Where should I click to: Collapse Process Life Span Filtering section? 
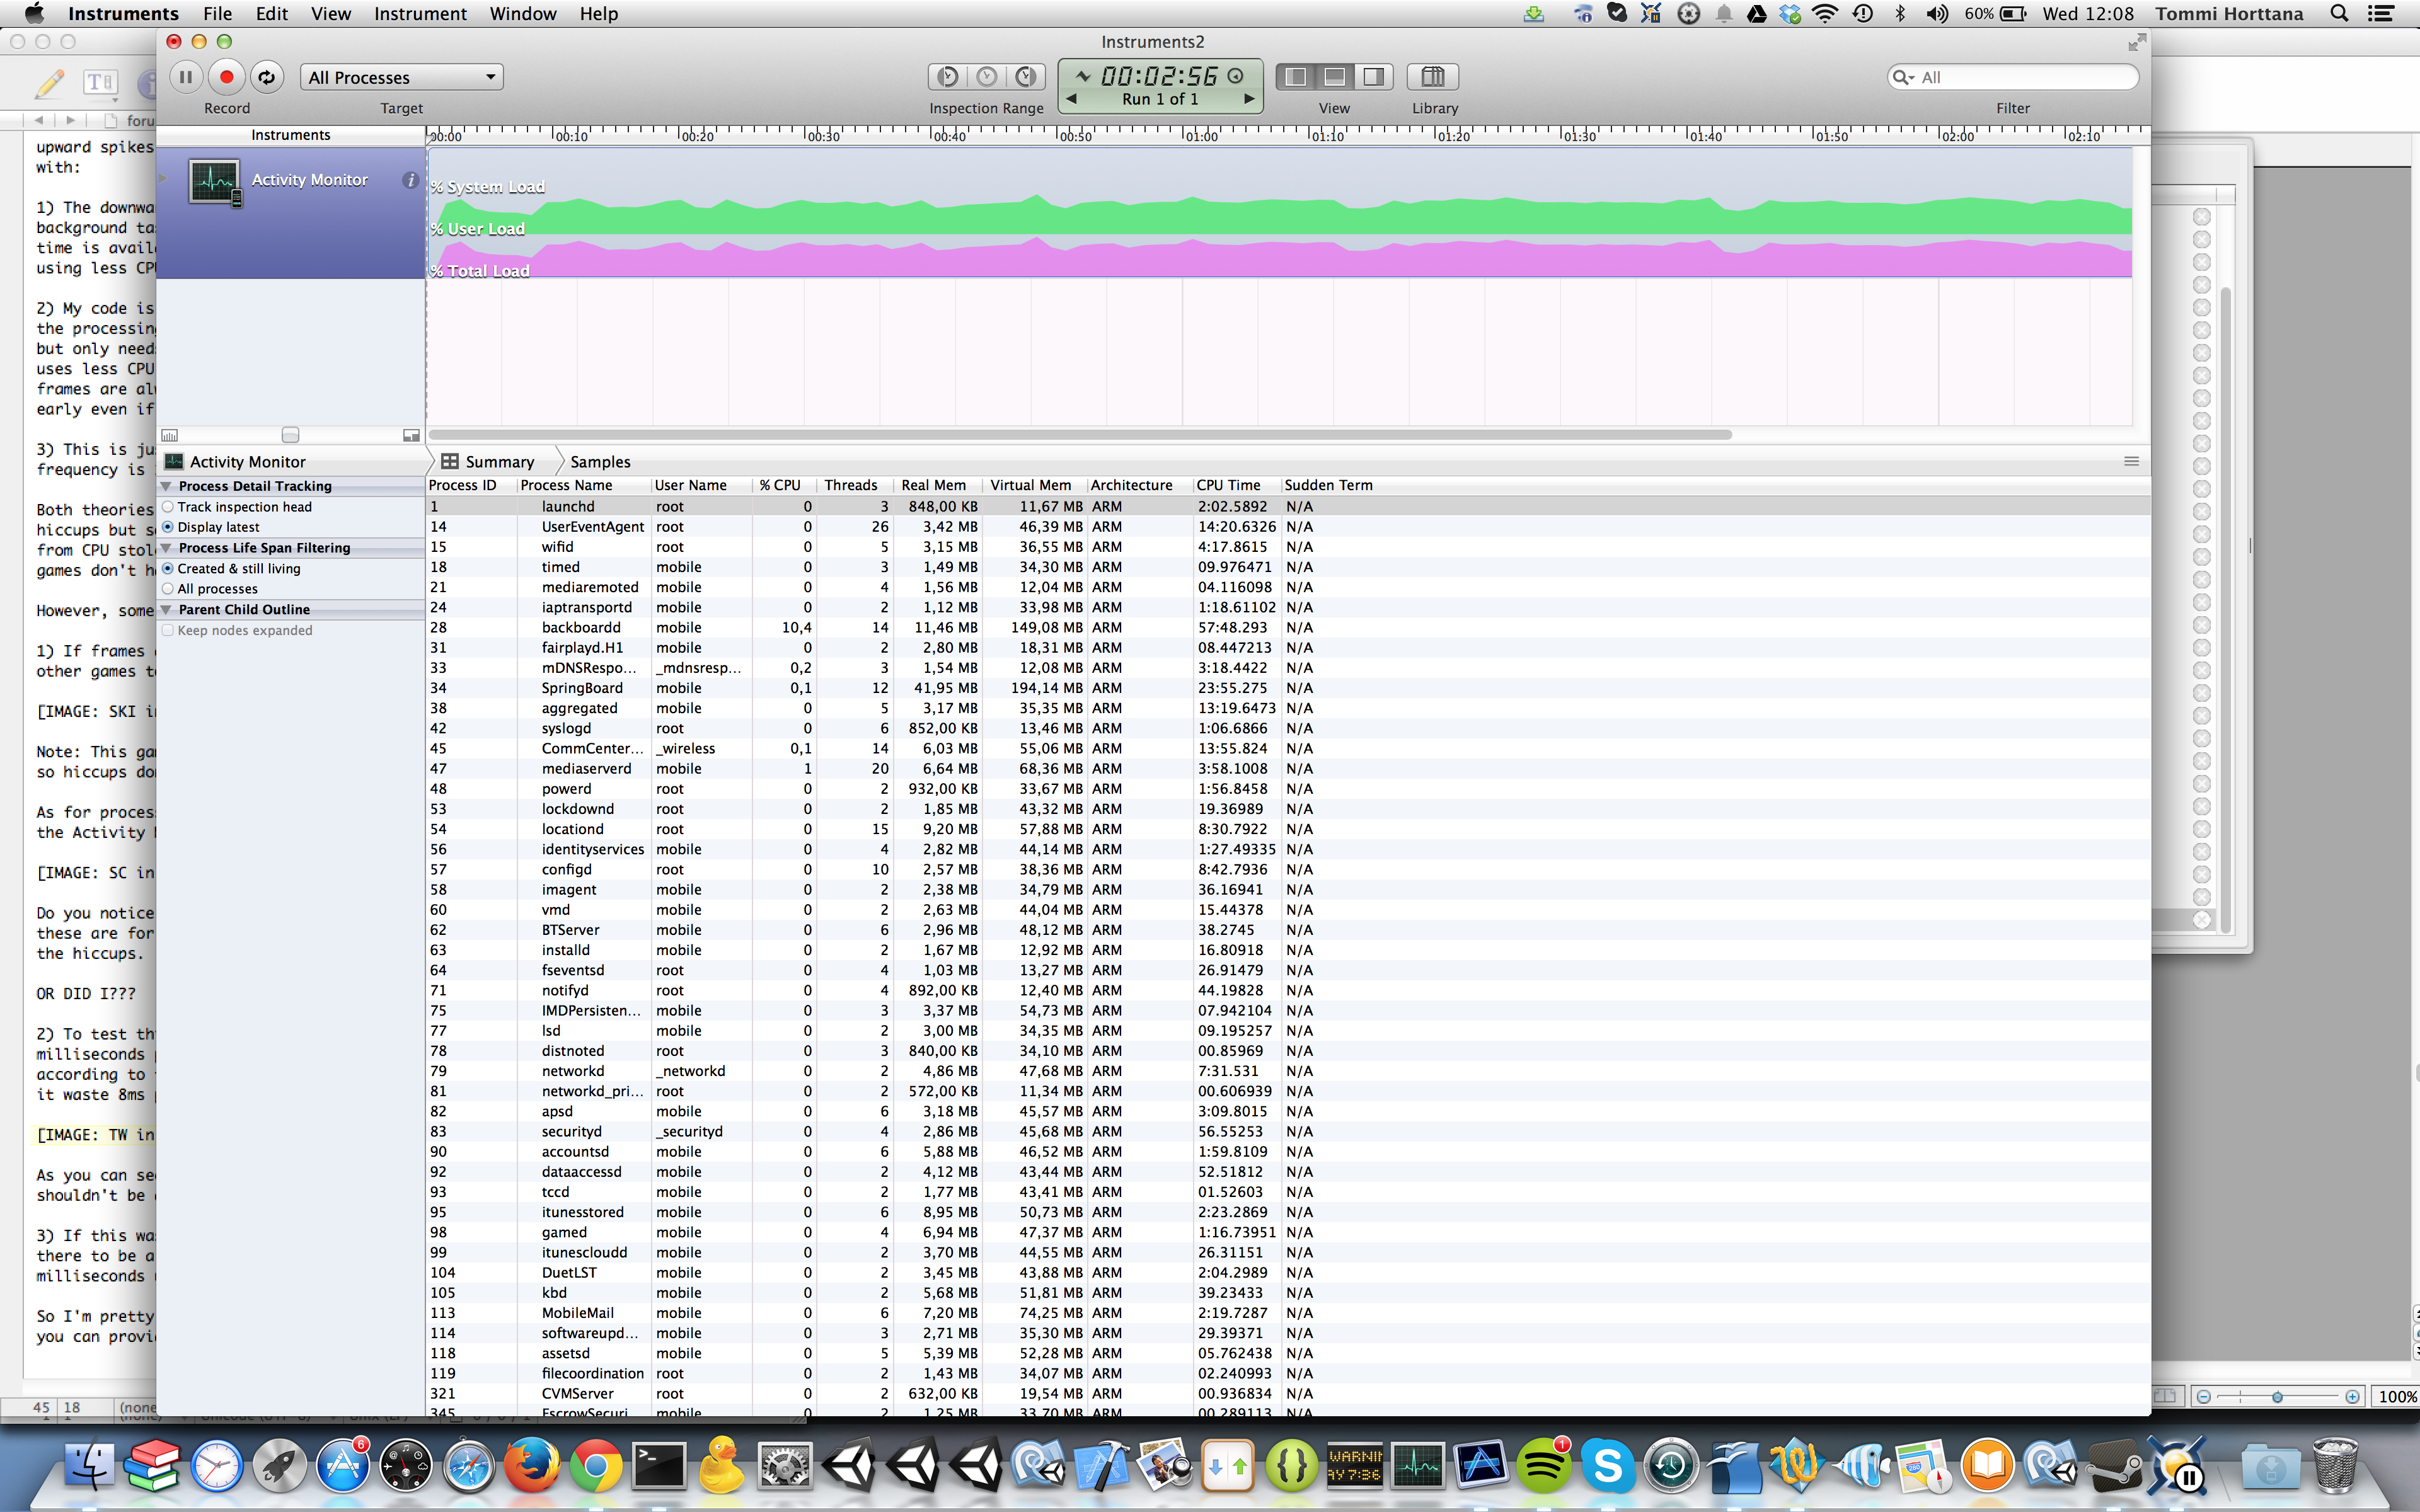[x=166, y=548]
